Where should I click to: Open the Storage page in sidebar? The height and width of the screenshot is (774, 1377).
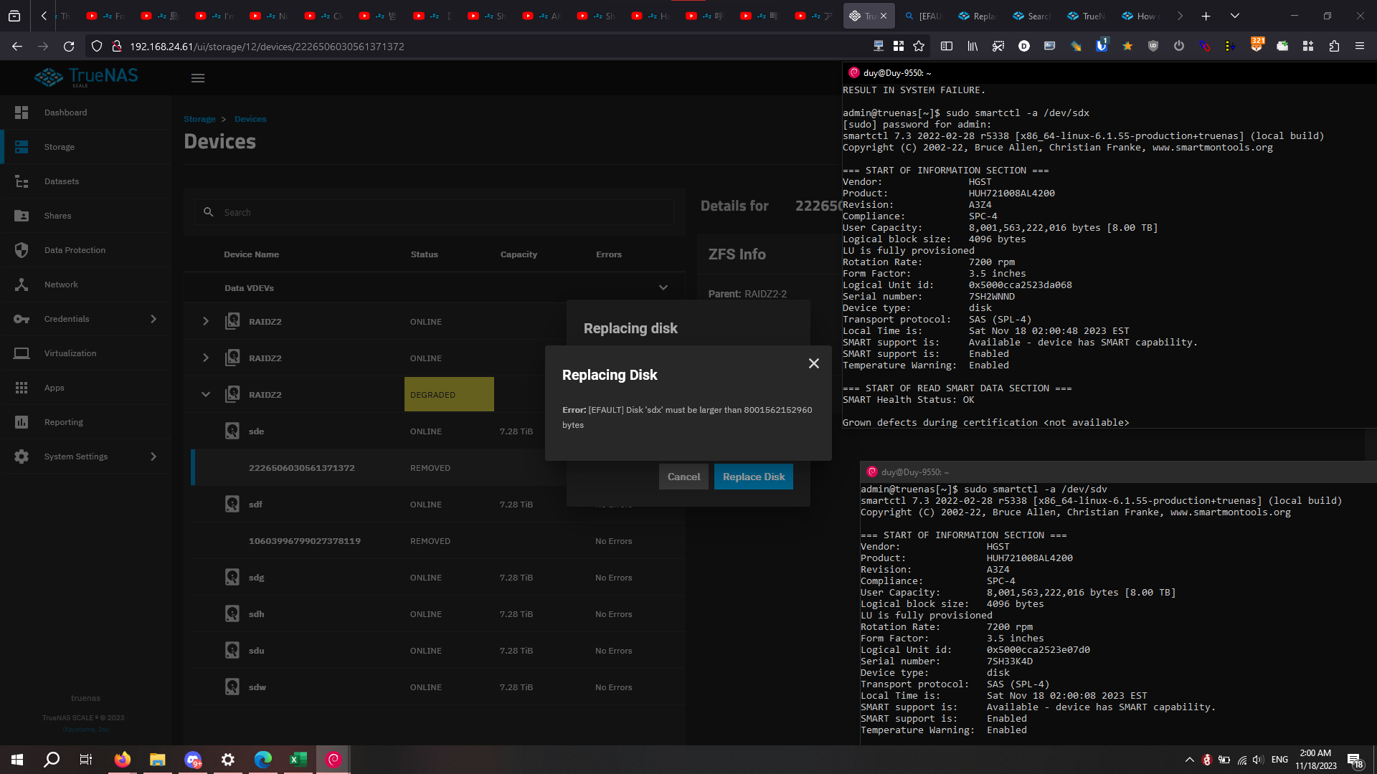[x=86, y=147]
